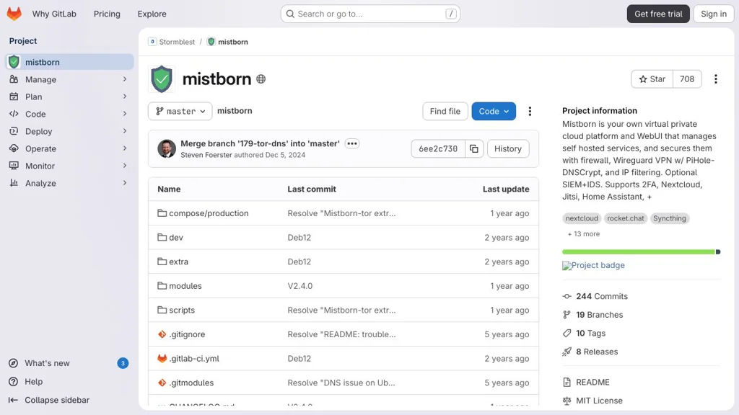739x415 pixels.
Task: Click the README document icon
Action: 567,382
